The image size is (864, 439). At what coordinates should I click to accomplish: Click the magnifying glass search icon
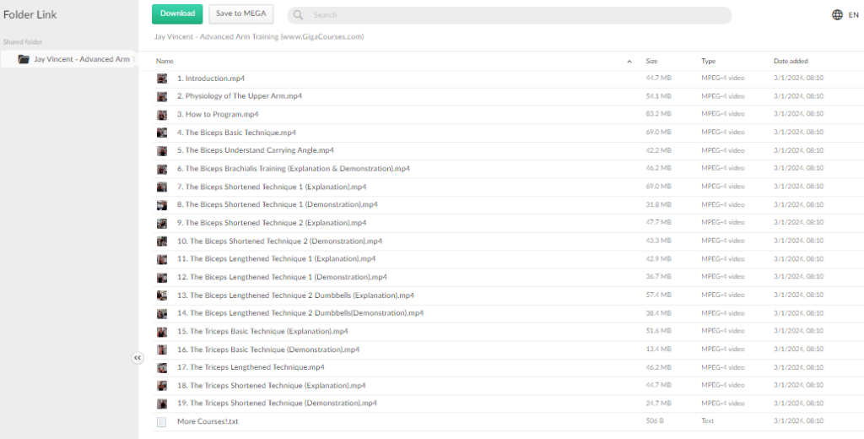tap(299, 15)
